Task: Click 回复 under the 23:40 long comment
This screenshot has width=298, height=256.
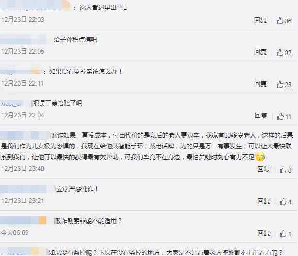Action: point(263,169)
